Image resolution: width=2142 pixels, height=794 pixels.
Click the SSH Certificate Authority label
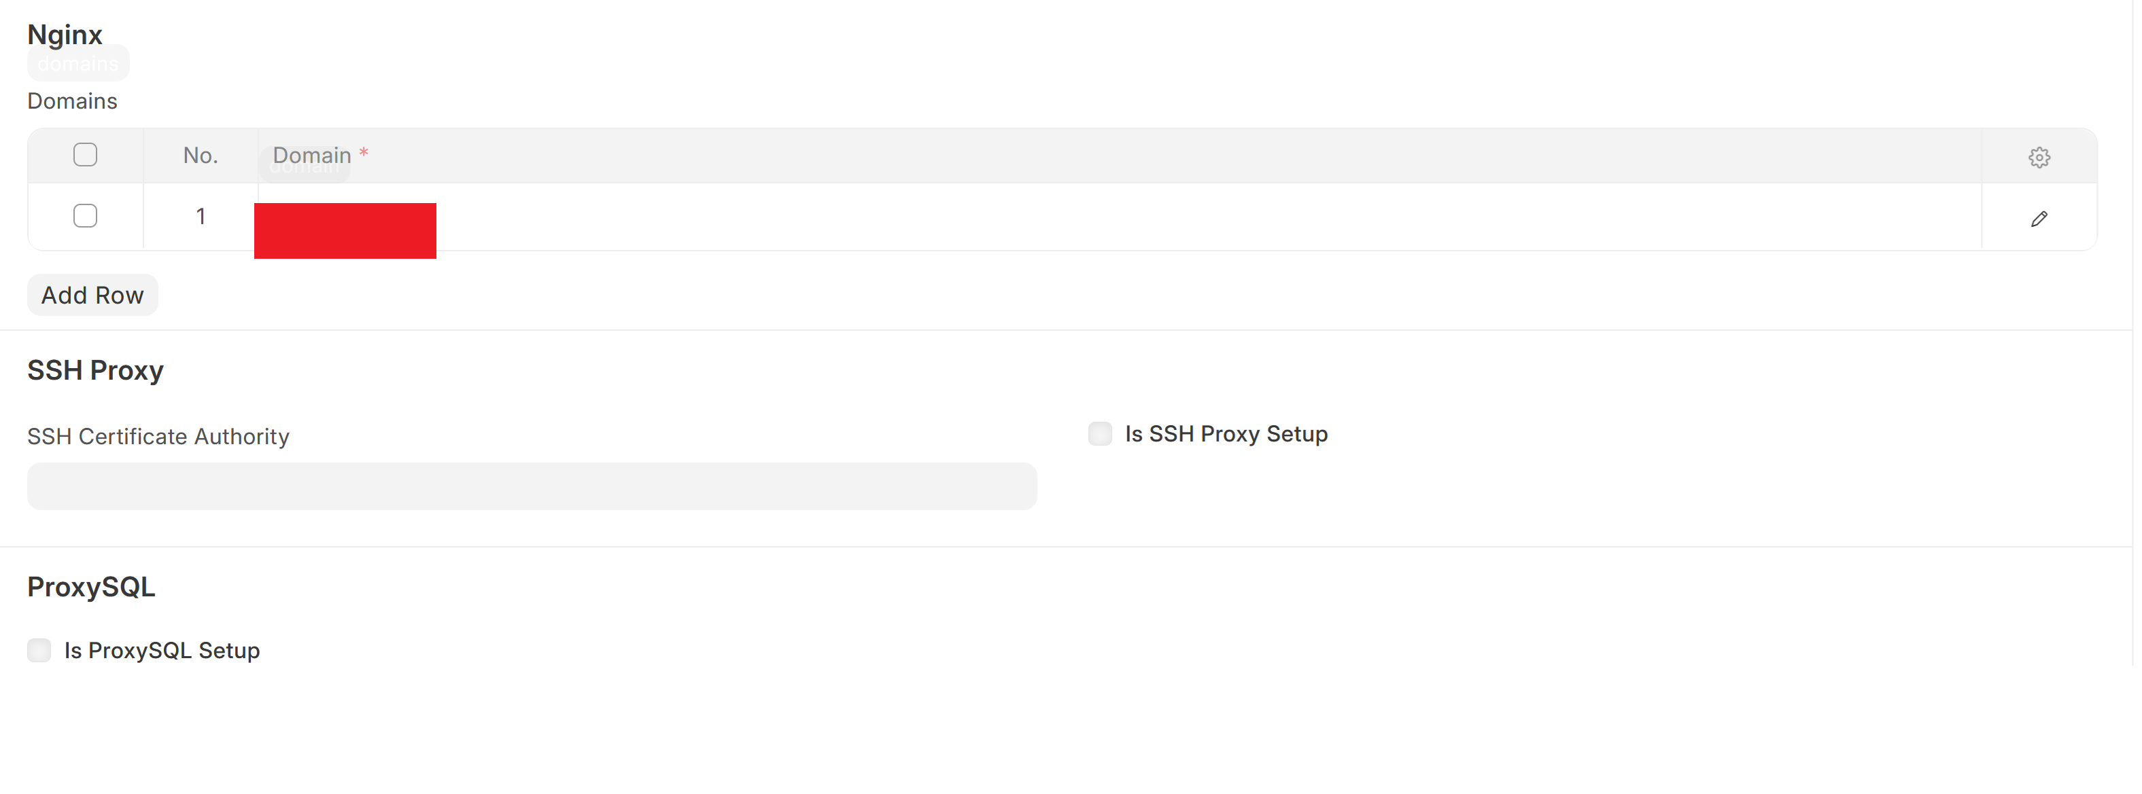(158, 437)
